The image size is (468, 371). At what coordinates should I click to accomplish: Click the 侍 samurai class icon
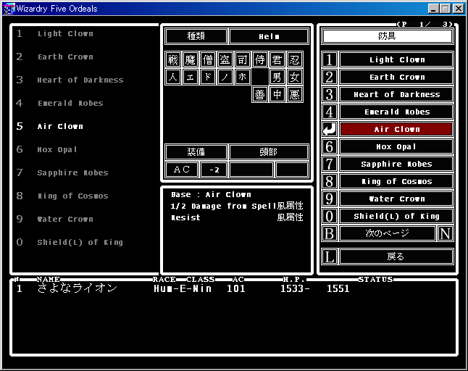(x=259, y=59)
